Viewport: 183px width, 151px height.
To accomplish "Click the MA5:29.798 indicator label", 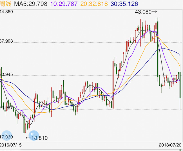I will (x=32, y=4).
